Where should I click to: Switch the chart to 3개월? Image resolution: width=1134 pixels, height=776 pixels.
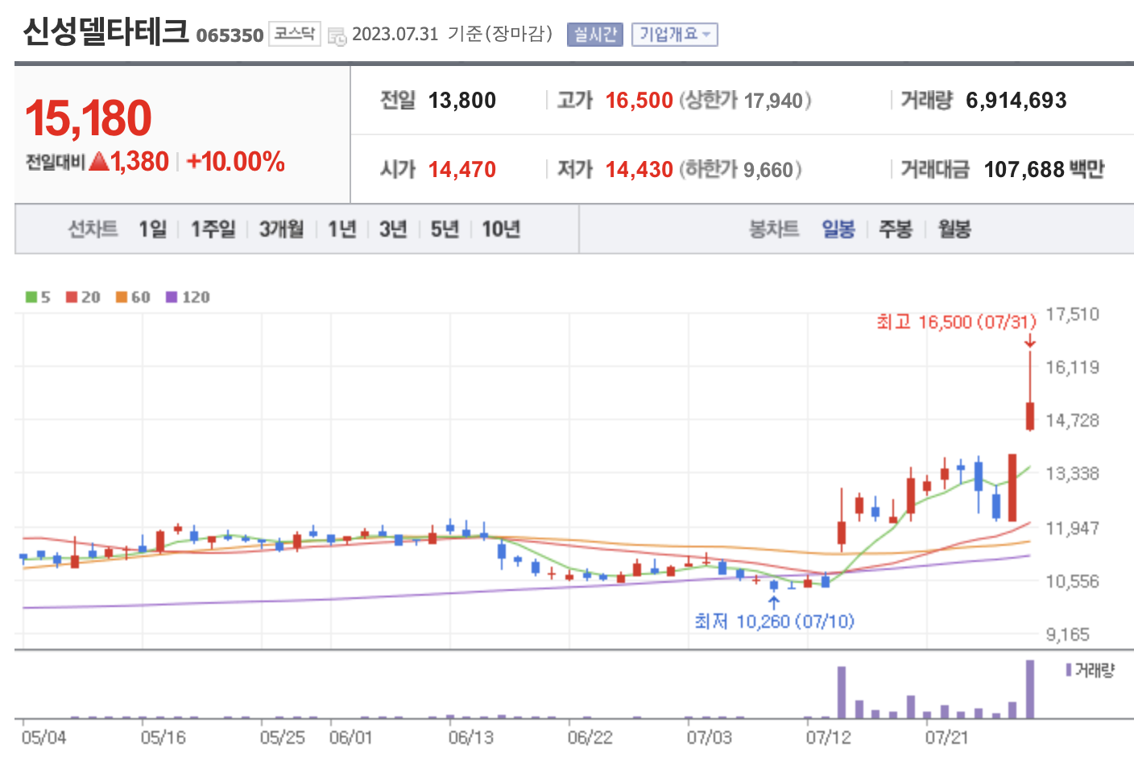tap(281, 229)
